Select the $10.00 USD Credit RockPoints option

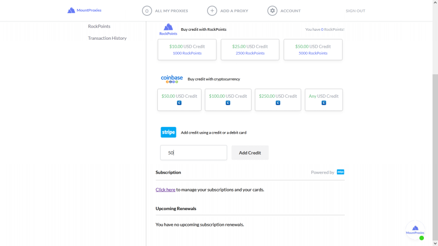(187, 50)
